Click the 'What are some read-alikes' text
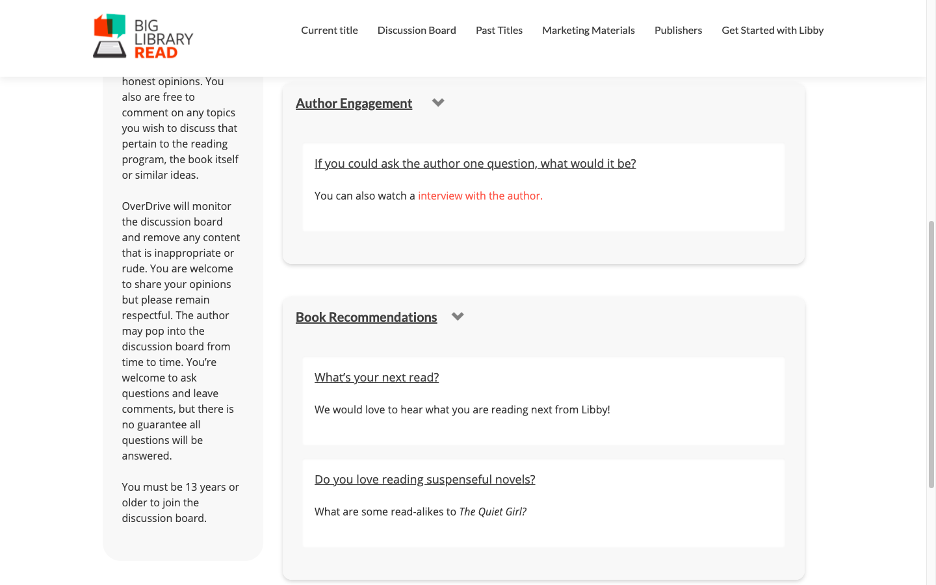The height and width of the screenshot is (585, 936). 421,512
